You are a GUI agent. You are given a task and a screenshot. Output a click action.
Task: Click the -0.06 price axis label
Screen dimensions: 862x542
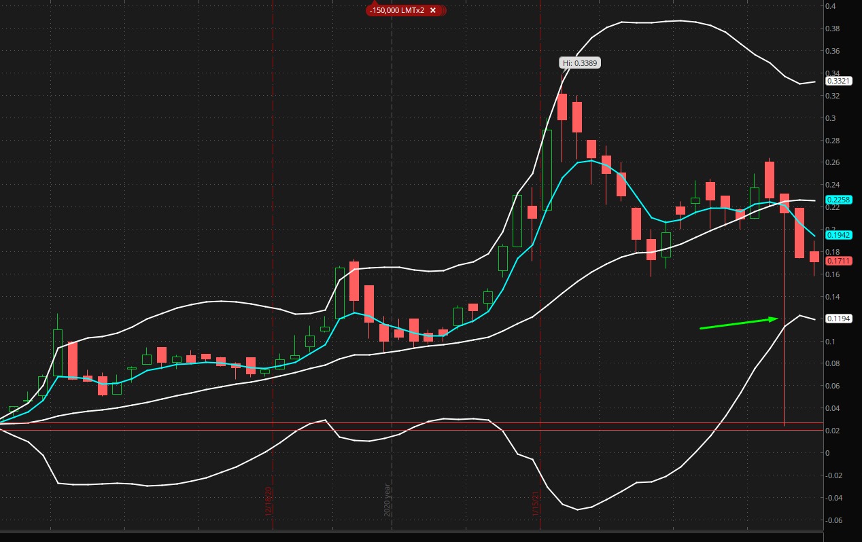point(834,520)
